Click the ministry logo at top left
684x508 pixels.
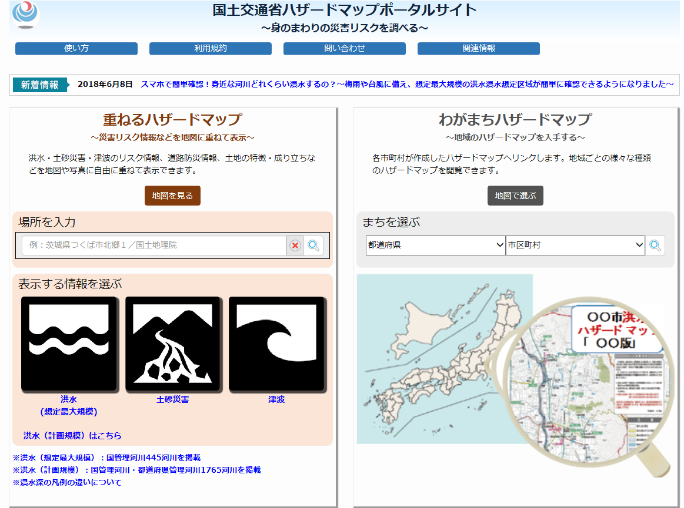click(x=26, y=14)
